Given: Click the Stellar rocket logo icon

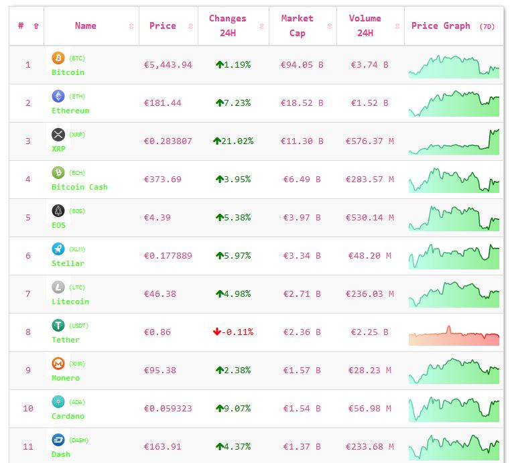Looking at the screenshot, I should 58,249.
